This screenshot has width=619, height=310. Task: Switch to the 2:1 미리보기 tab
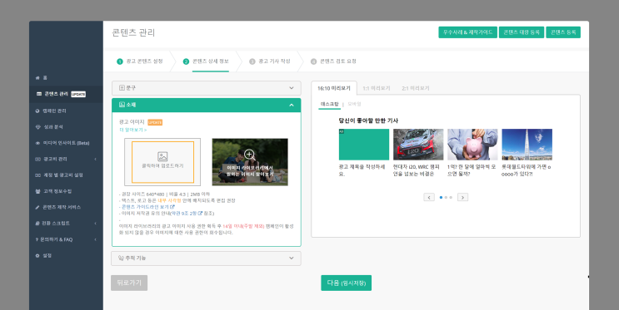tap(416, 88)
